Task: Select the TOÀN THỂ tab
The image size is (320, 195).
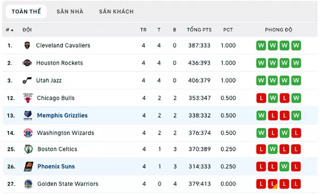Action: point(26,12)
